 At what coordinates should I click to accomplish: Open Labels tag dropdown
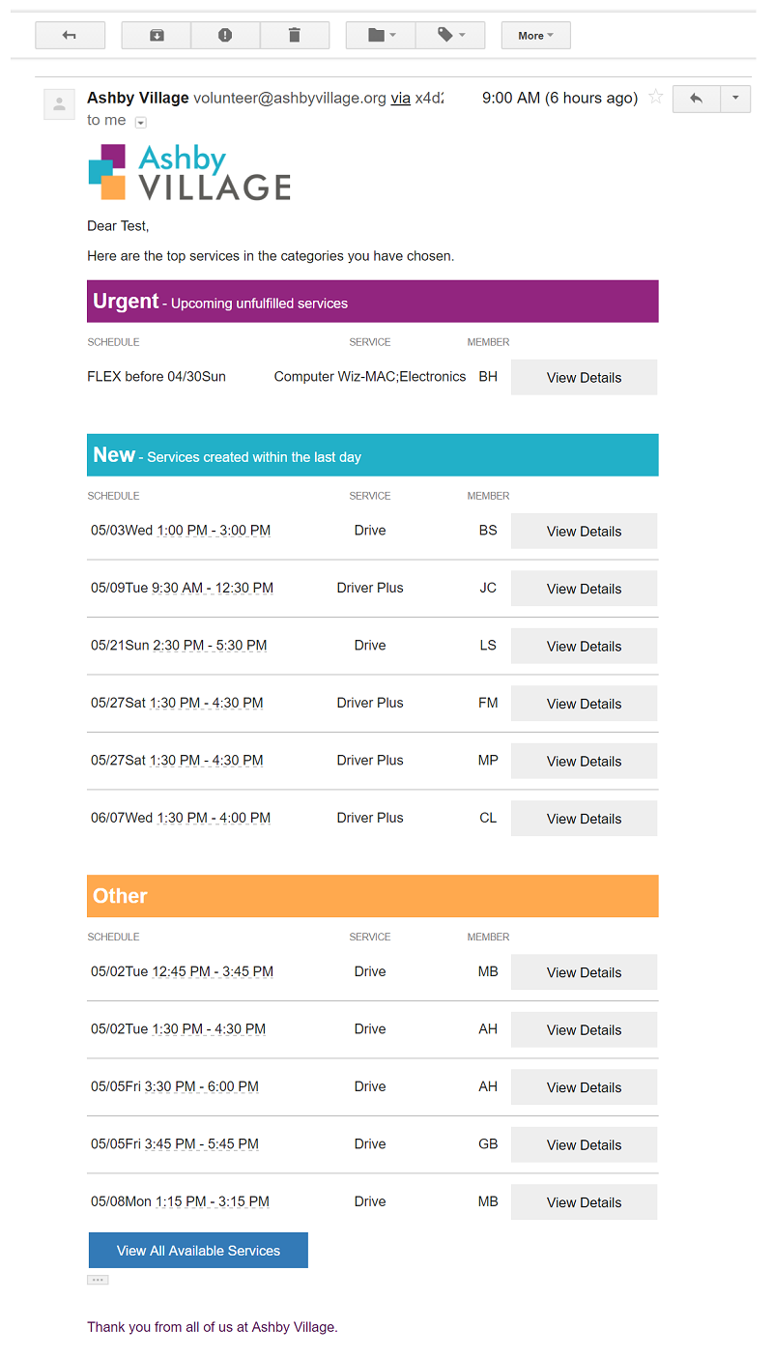[450, 36]
